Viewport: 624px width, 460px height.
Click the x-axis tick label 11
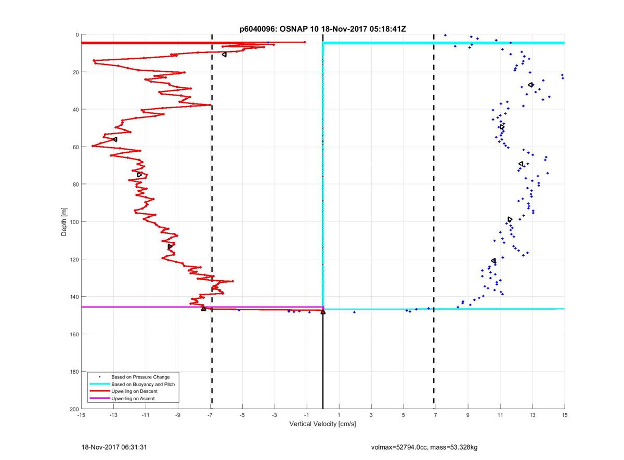pyautogui.click(x=500, y=415)
